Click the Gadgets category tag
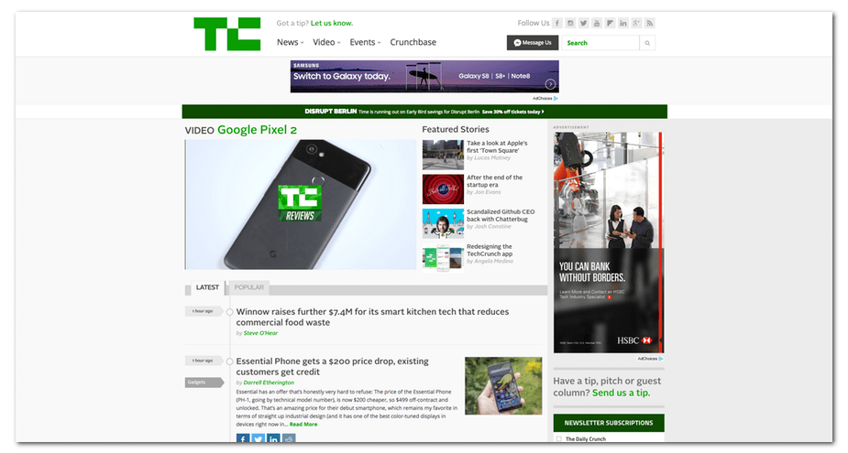Viewport: 848px width, 453px height. 204,383
